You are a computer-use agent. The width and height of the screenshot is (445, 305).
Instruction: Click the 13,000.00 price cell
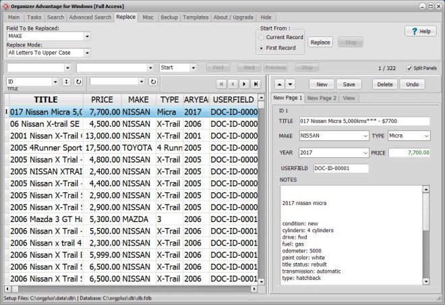[102, 136]
